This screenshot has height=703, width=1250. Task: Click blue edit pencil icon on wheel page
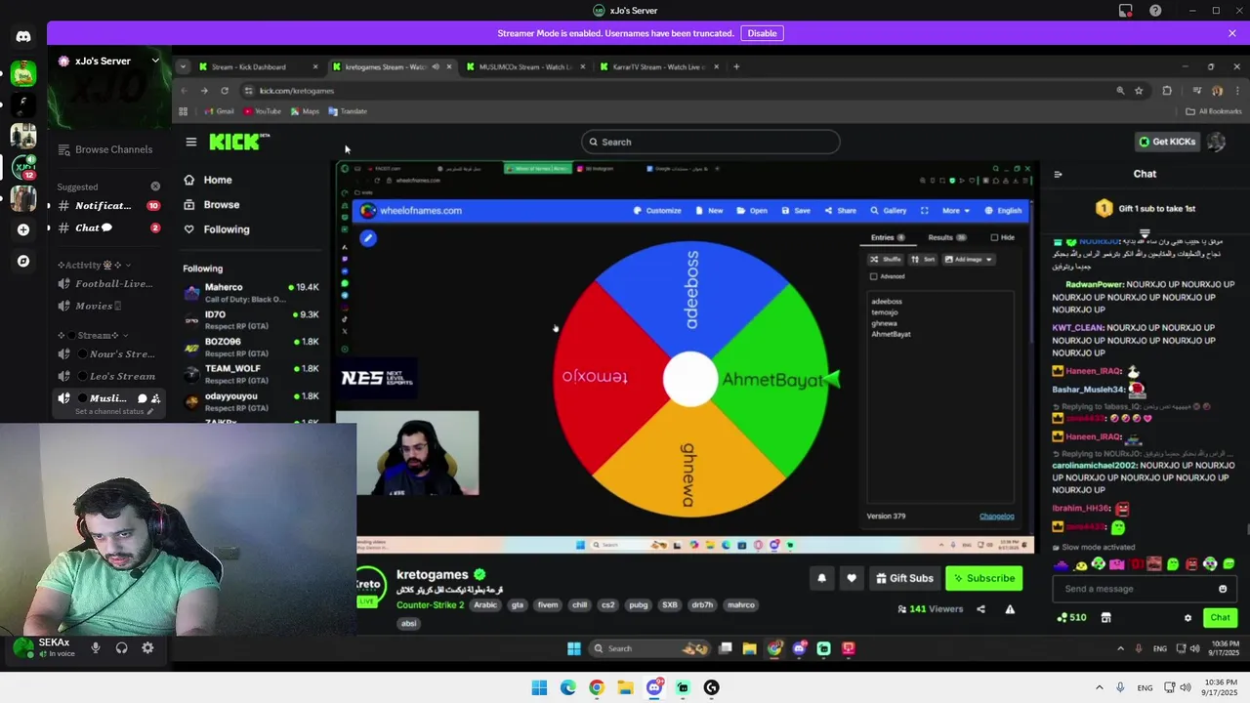click(x=368, y=237)
